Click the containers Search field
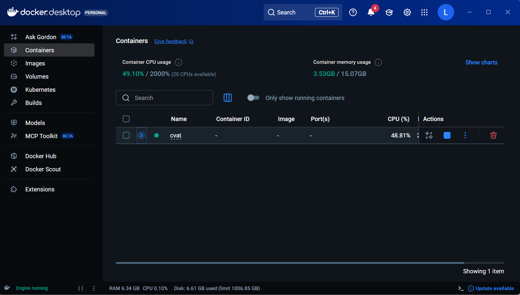 (x=164, y=98)
